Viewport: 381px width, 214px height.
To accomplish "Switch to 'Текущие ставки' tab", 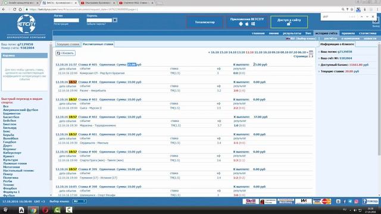I will [68, 44].
